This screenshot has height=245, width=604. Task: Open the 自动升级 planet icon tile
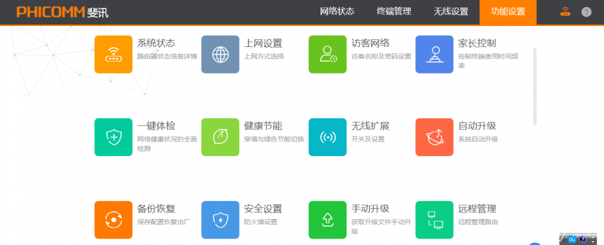coord(434,137)
